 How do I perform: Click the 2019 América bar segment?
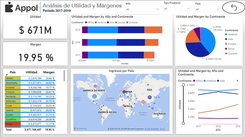pyautogui.click(x=103, y=30)
